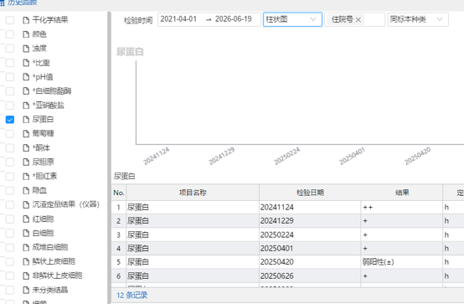
Task: Tick the *pH值 checkbox
Action: pyautogui.click(x=10, y=77)
